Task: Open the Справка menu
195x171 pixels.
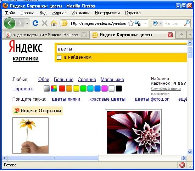Action: click(x=133, y=13)
